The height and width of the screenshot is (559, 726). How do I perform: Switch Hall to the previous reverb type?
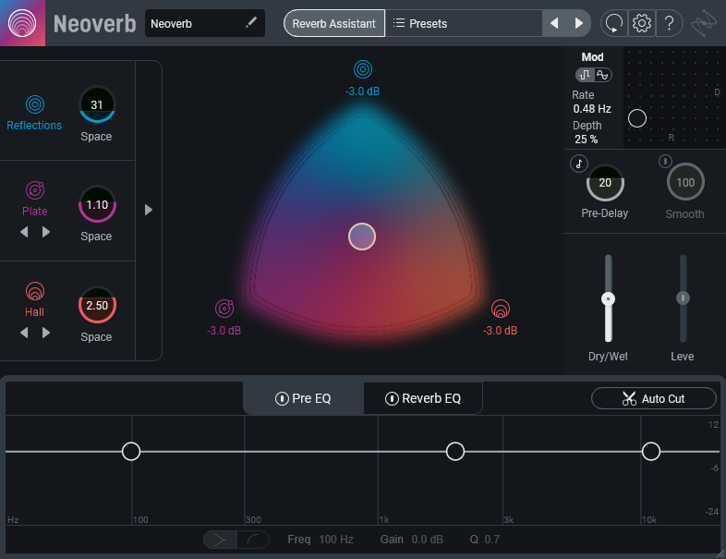click(24, 333)
